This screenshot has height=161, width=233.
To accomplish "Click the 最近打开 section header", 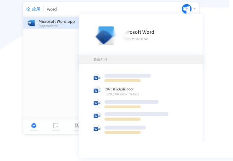I will [101, 59].
